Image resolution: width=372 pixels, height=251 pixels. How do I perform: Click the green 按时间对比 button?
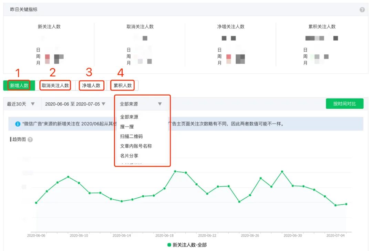(x=344, y=103)
